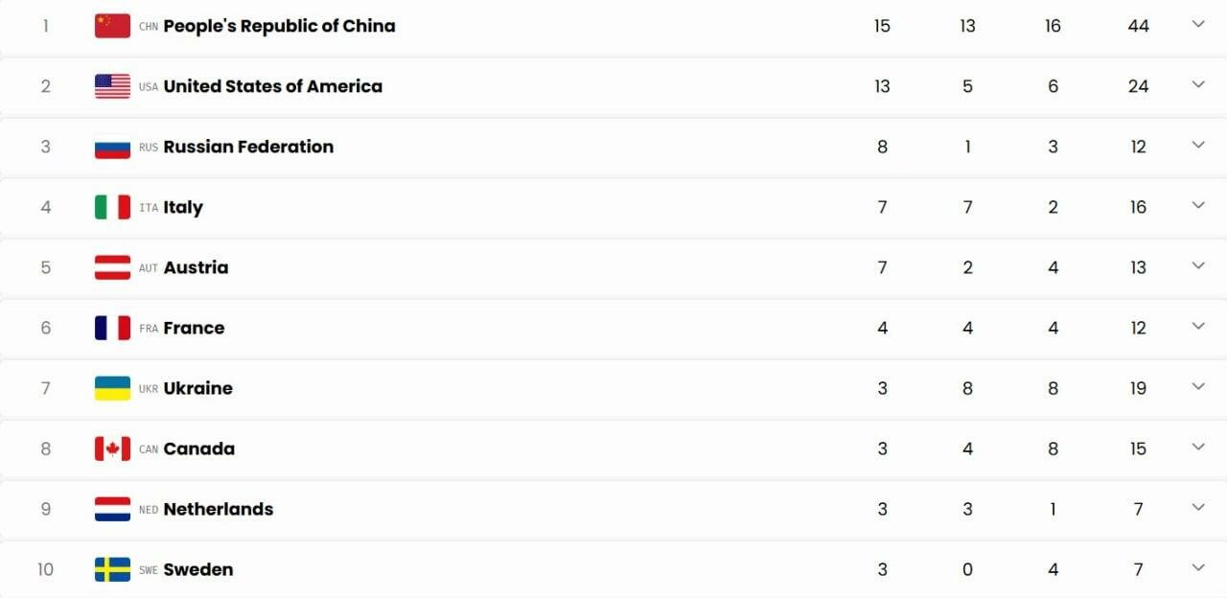The image size is (1227, 598).
Task: Expand Ukraine's medal breakdown
Action: point(1198,386)
